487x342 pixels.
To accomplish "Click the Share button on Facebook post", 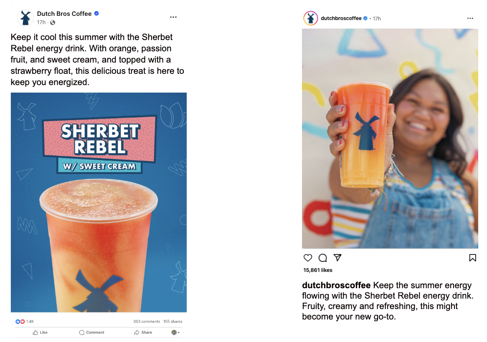I will (x=143, y=332).
